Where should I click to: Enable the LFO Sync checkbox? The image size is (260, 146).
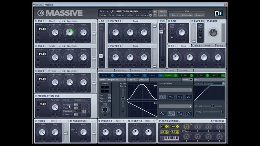[109, 98]
